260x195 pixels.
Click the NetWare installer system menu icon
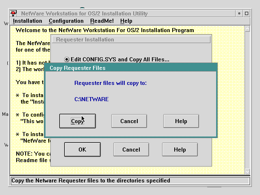[x=13, y=13]
